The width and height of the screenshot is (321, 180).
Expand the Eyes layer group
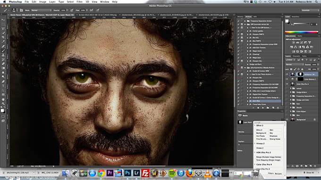(x=291, y=104)
